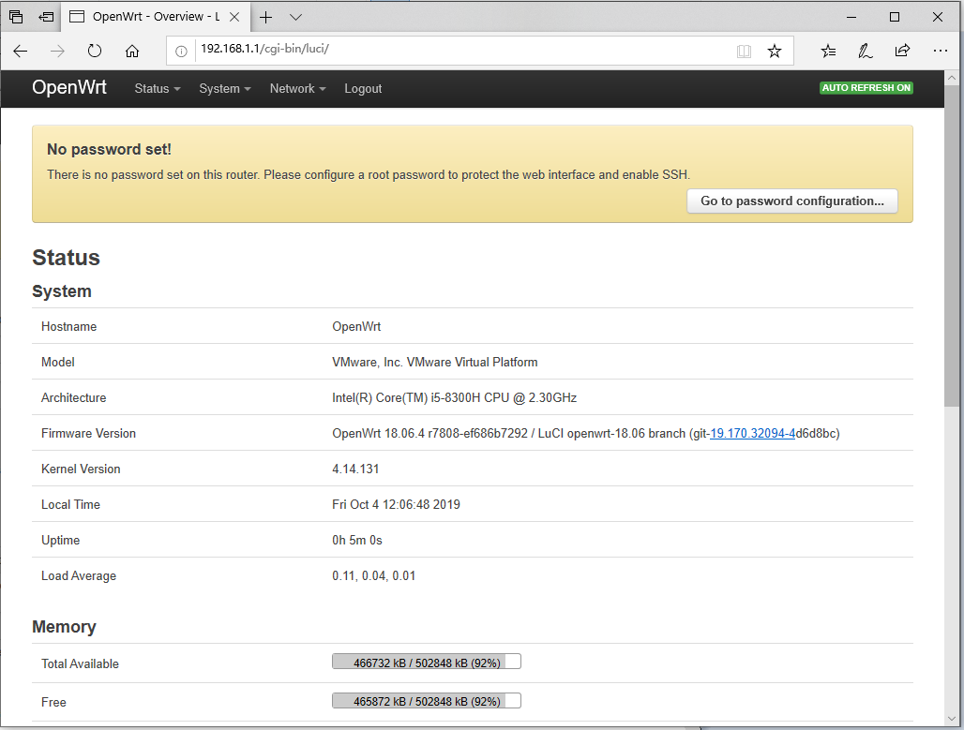Screen dimensions: 964x730
Task: Open the favorites hub list icon
Action: coord(828,51)
